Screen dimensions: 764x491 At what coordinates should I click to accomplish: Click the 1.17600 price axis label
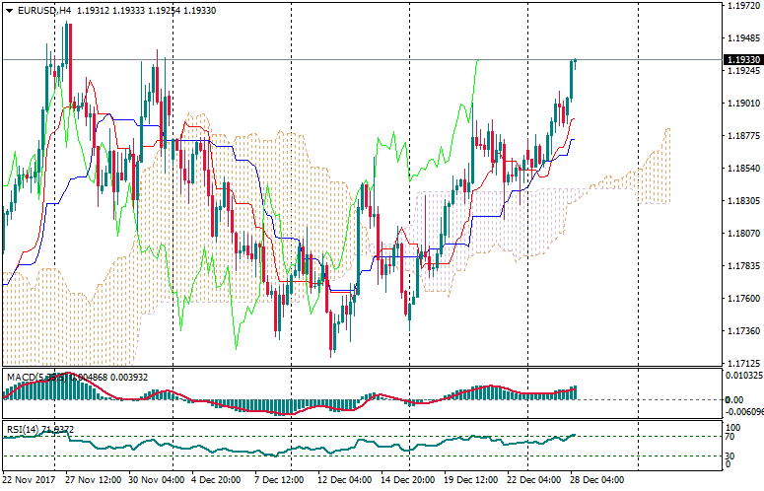click(x=742, y=298)
